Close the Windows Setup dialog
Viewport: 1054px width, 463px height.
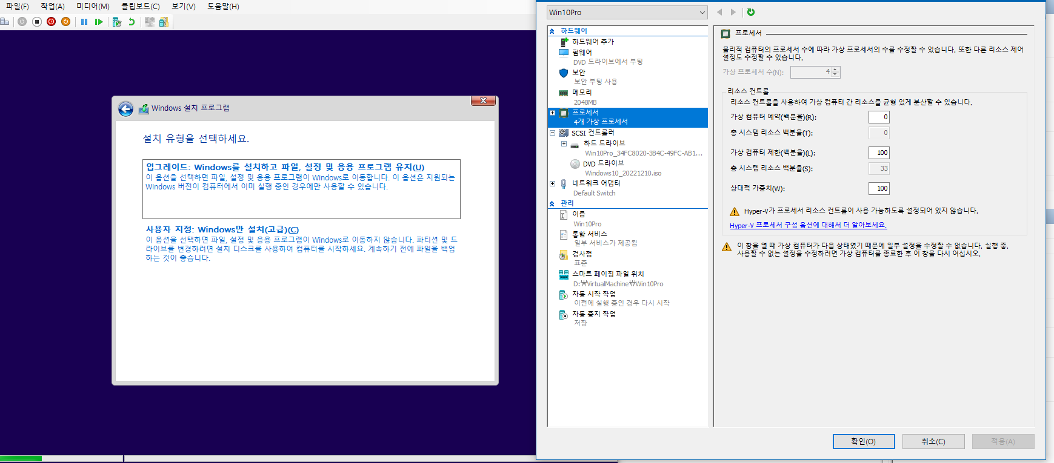click(484, 101)
